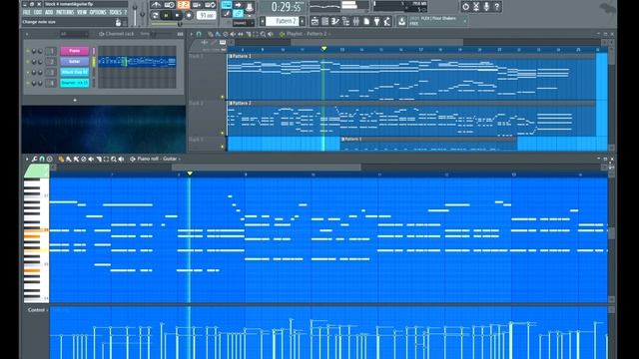Mute the third channel green LED
Screen dimensions: 639x359
click(28, 72)
